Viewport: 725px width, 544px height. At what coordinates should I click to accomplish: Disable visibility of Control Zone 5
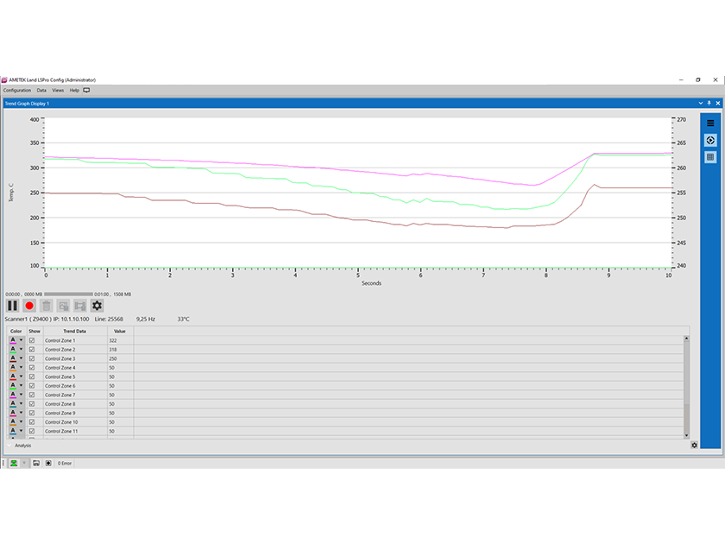click(32, 376)
